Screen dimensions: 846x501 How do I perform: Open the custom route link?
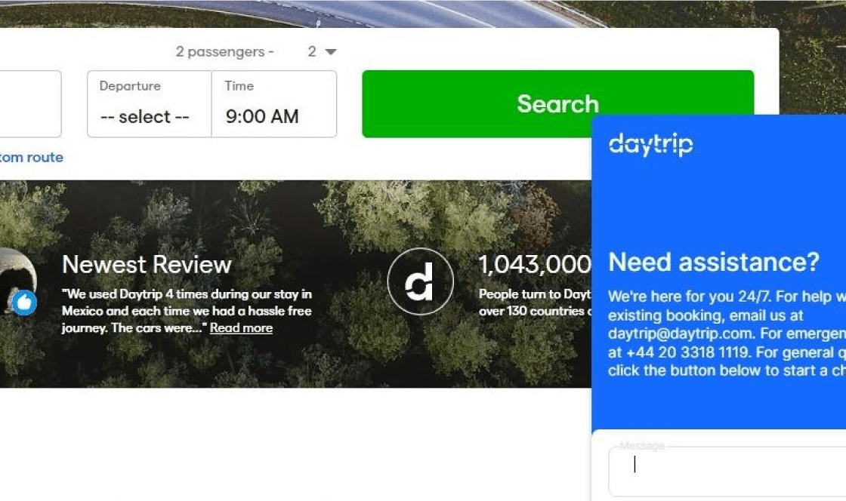[31, 157]
